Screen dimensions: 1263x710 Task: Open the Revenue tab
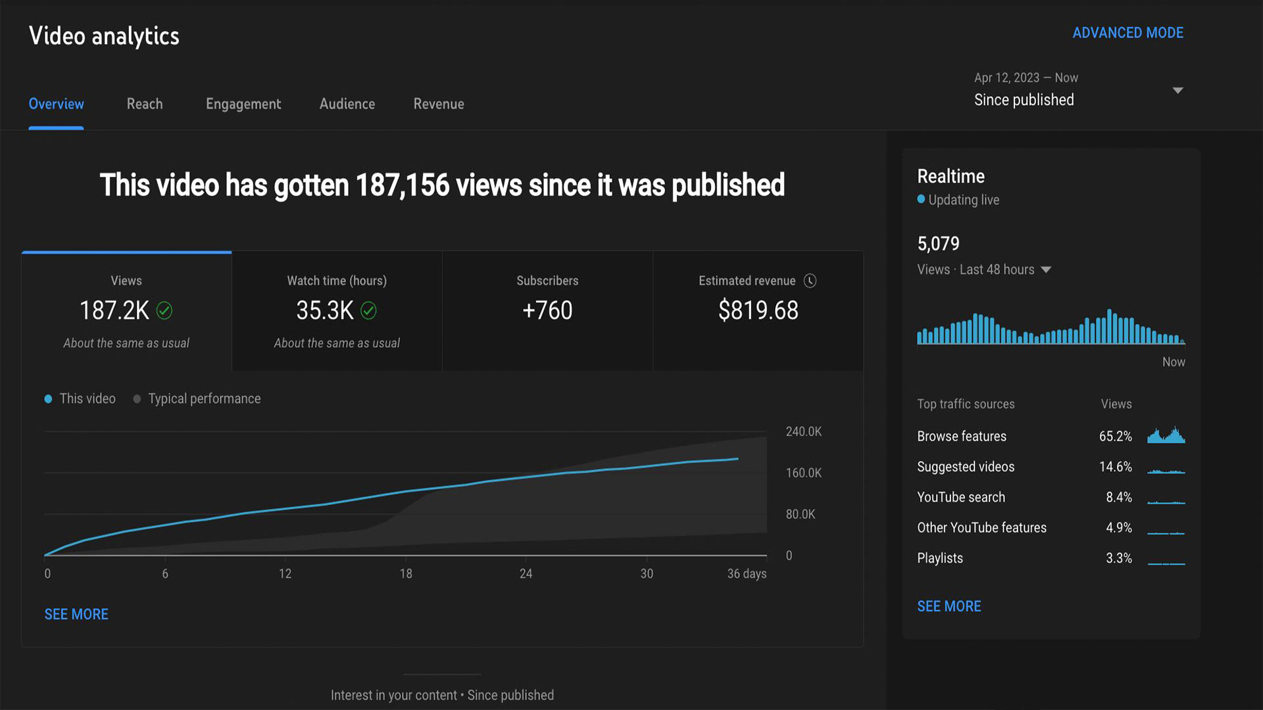point(438,104)
